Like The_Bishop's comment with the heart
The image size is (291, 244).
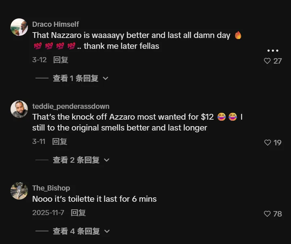267,214
